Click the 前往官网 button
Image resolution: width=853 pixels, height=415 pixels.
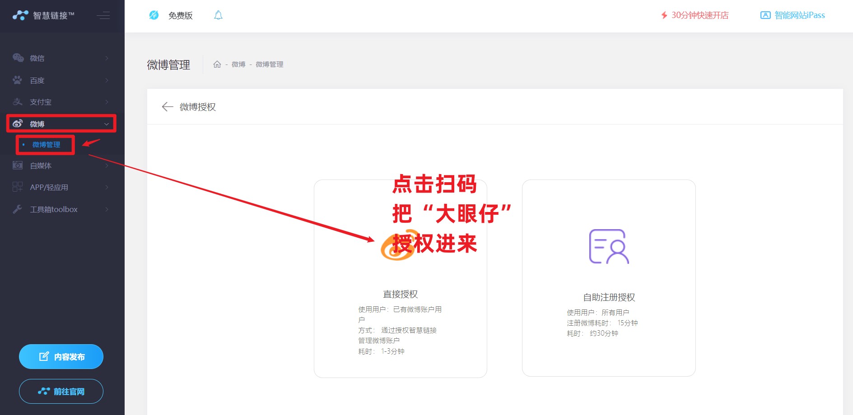click(x=61, y=391)
